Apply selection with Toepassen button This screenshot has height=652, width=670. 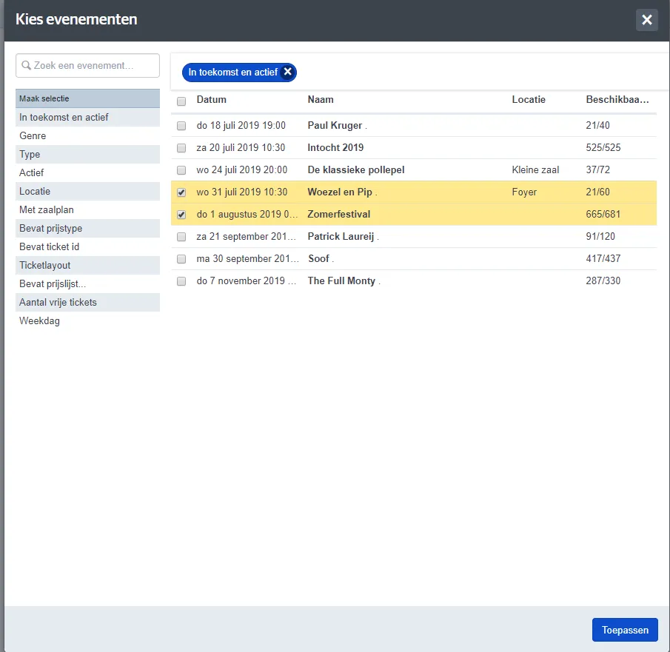[x=625, y=630]
